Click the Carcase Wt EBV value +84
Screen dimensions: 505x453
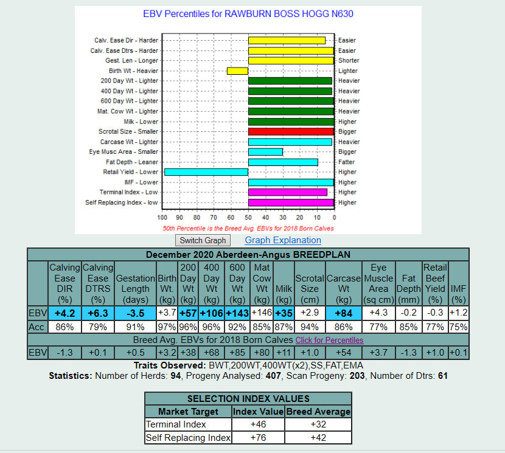(x=344, y=313)
